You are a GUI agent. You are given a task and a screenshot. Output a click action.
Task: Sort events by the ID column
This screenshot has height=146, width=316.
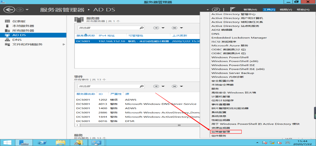[x=100, y=94]
